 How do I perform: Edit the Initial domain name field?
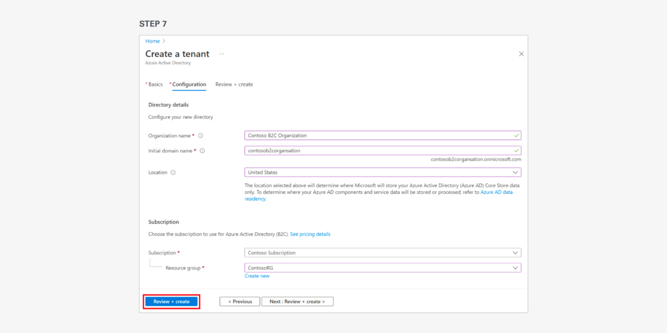coord(383,151)
